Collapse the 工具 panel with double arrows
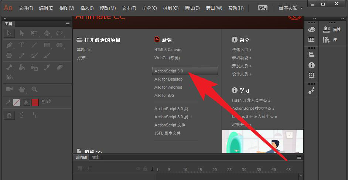Viewport: 348px width, 180px height. (5, 18)
